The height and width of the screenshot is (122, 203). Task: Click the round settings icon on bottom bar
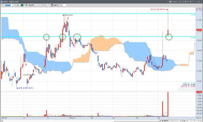click(183, 120)
